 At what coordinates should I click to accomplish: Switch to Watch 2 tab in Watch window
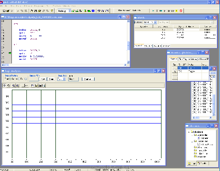(148, 46)
